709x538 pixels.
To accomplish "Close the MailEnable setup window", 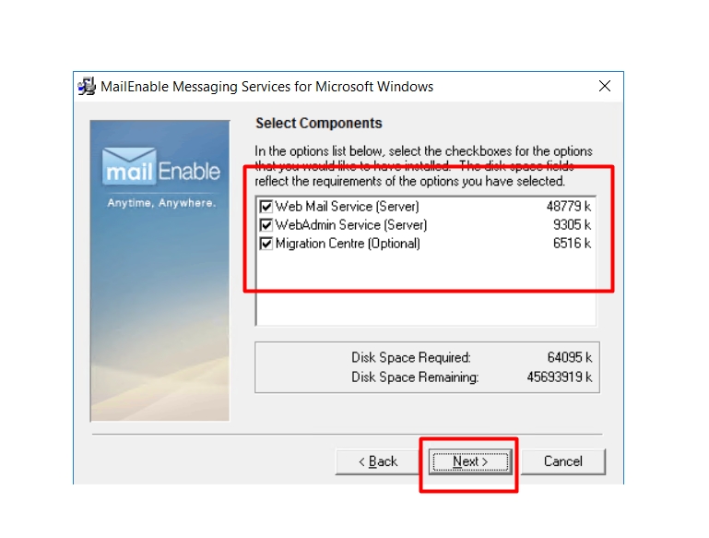I will click(605, 87).
